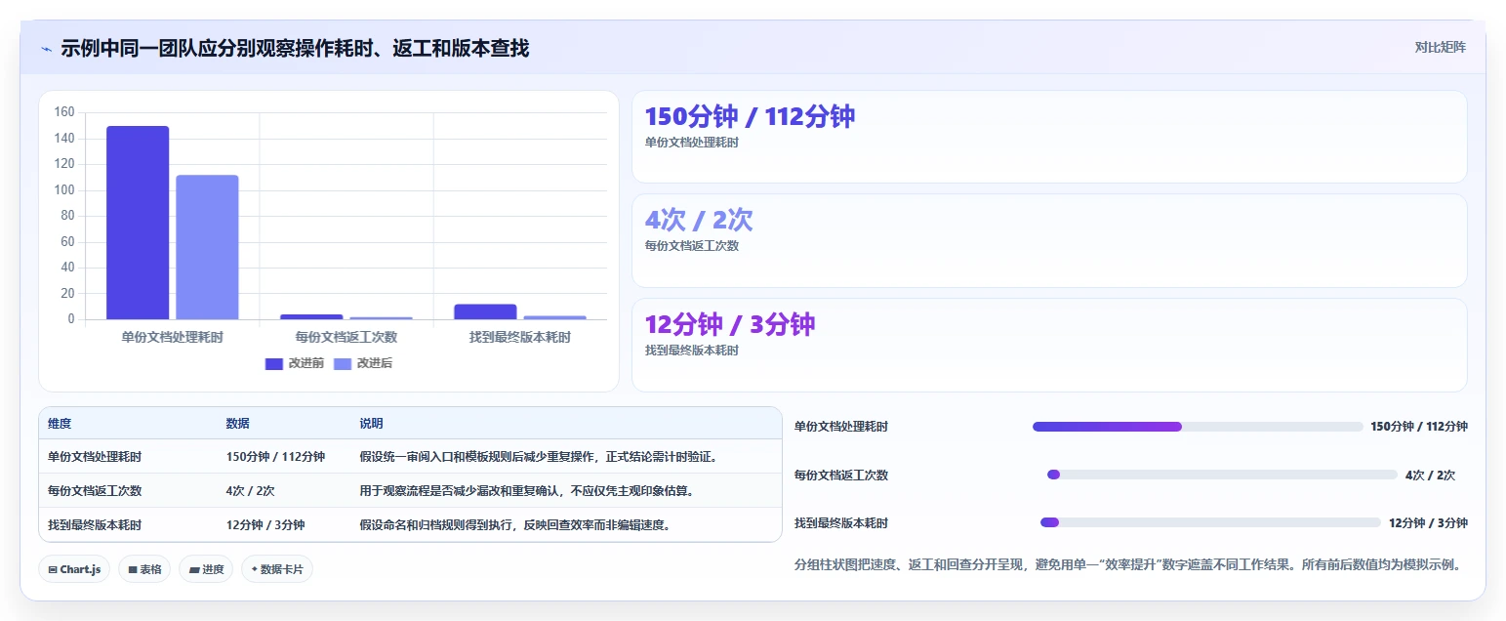Click the progress value 150分钟 / 112分钟
Image resolution: width=1506 pixels, height=621 pixels.
click(x=1419, y=427)
